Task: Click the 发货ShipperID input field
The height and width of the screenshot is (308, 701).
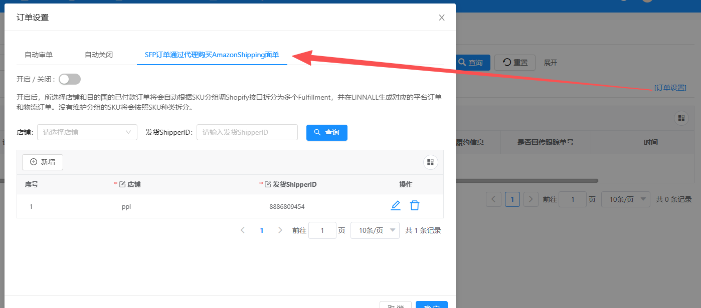Action: 247,132
